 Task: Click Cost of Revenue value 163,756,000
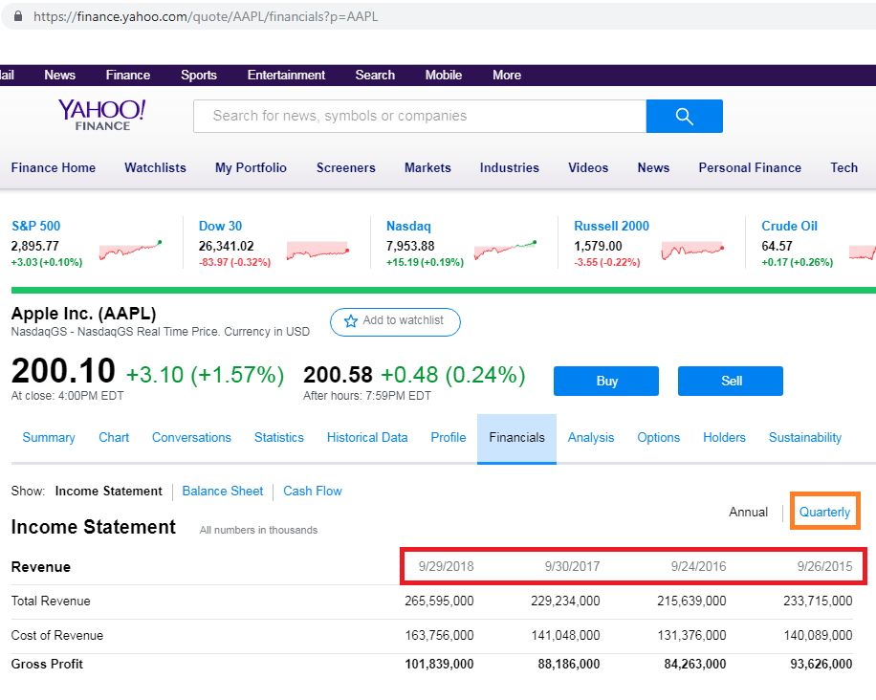439,635
